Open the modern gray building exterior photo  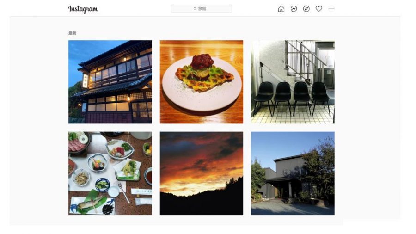tap(293, 173)
